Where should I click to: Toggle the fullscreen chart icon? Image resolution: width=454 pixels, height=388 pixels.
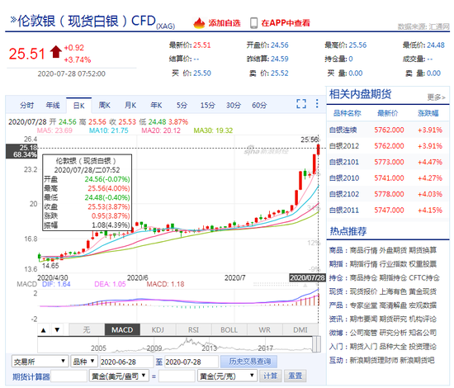coord(301,104)
